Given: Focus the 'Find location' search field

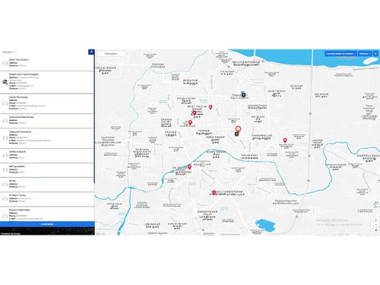Looking at the screenshot, I should (111, 54).
